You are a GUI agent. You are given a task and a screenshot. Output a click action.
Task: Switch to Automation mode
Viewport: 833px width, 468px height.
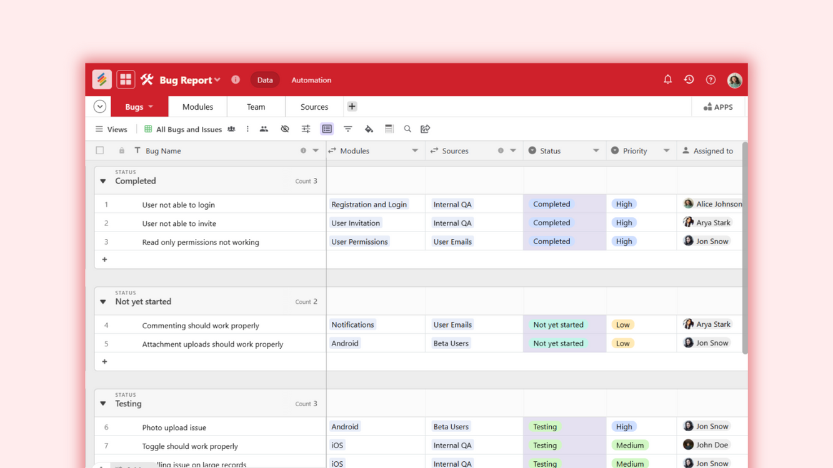(x=311, y=80)
